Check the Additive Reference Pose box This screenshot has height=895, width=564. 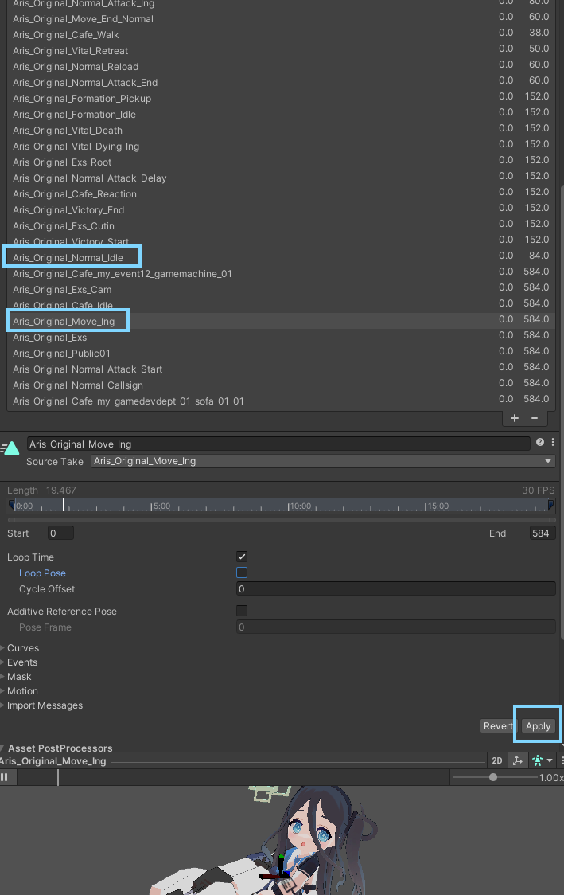pyautogui.click(x=242, y=611)
